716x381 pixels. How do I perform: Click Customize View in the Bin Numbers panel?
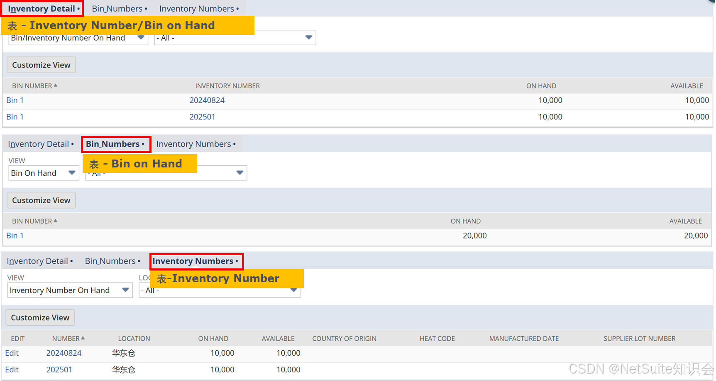click(41, 200)
